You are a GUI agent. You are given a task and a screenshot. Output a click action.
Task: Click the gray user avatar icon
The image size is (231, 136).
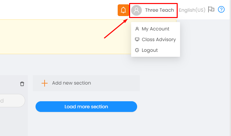click(x=136, y=10)
